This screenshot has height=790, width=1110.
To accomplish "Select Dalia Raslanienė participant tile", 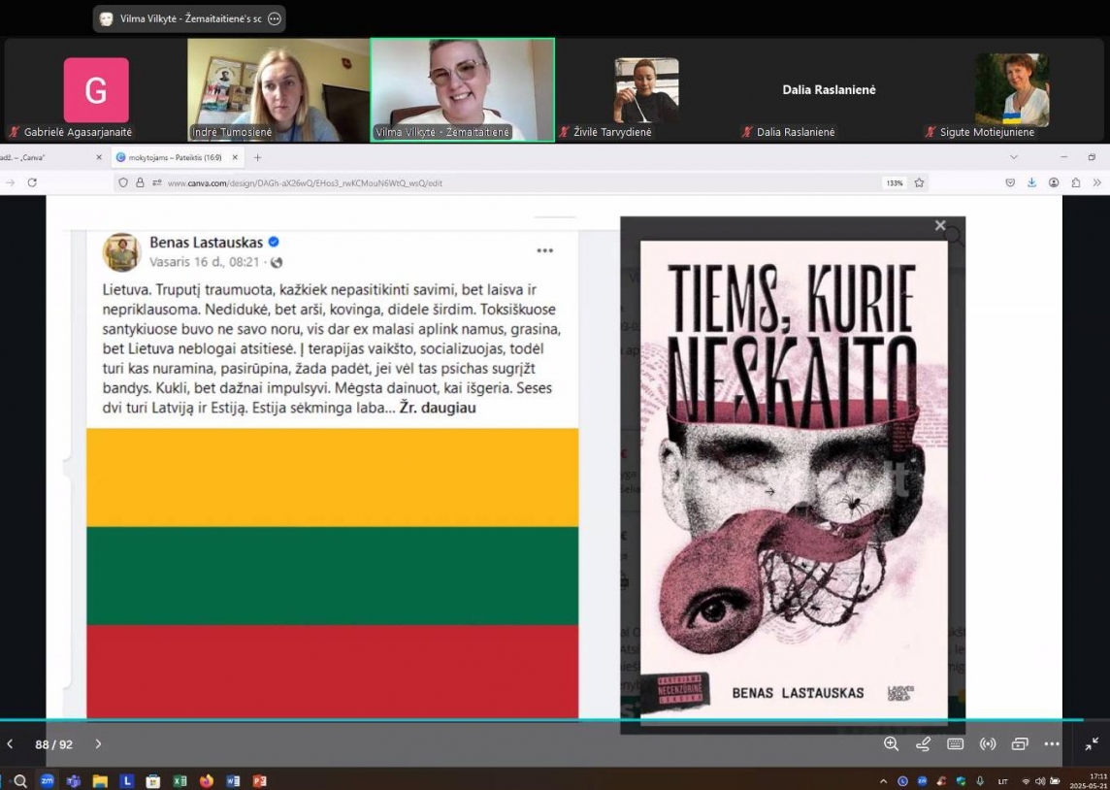I will click(x=829, y=90).
